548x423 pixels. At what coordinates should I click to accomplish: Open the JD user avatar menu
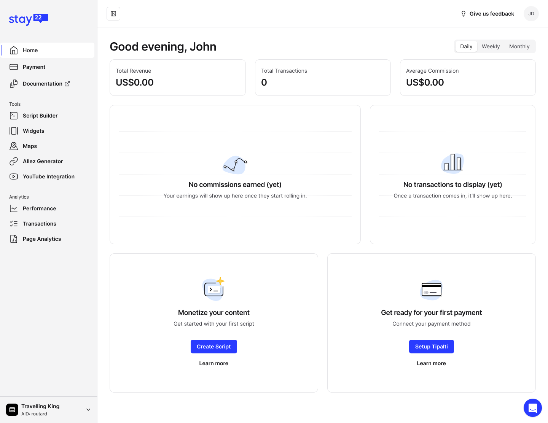coord(531,14)
